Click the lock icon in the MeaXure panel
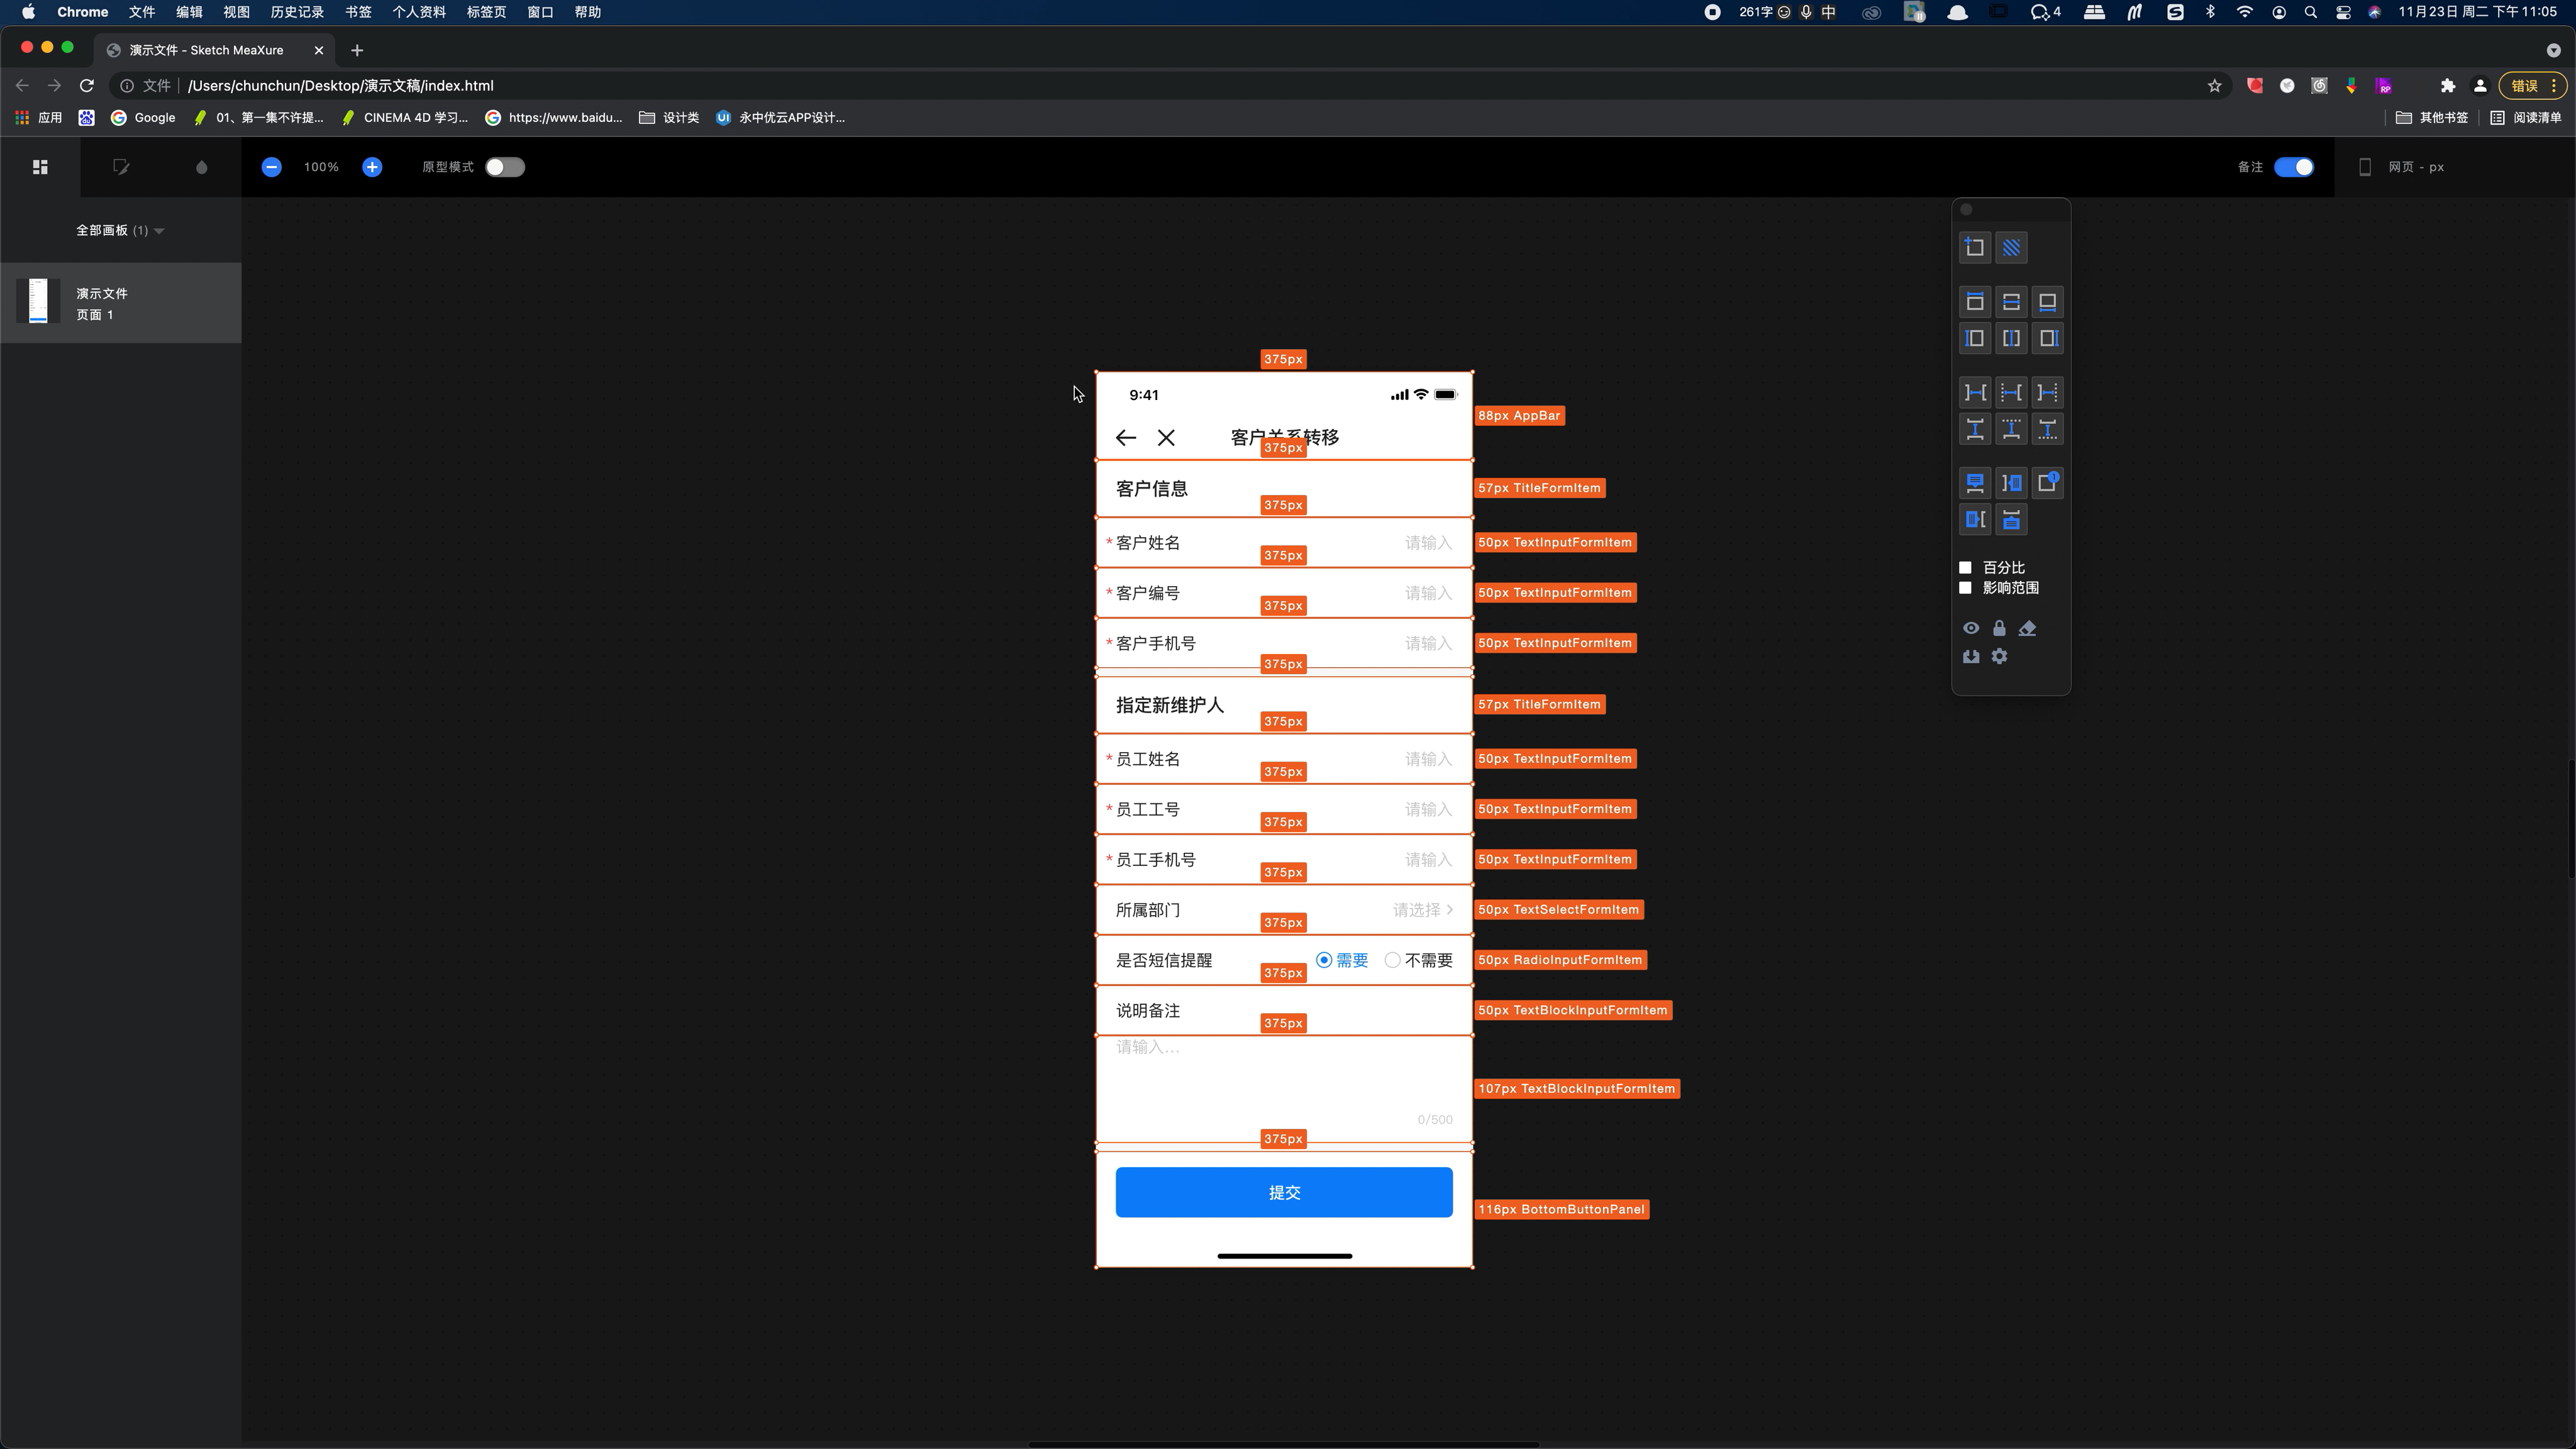Image resolution: width=2576 pixels, height=1449 pixels. tap(1999, 628)
